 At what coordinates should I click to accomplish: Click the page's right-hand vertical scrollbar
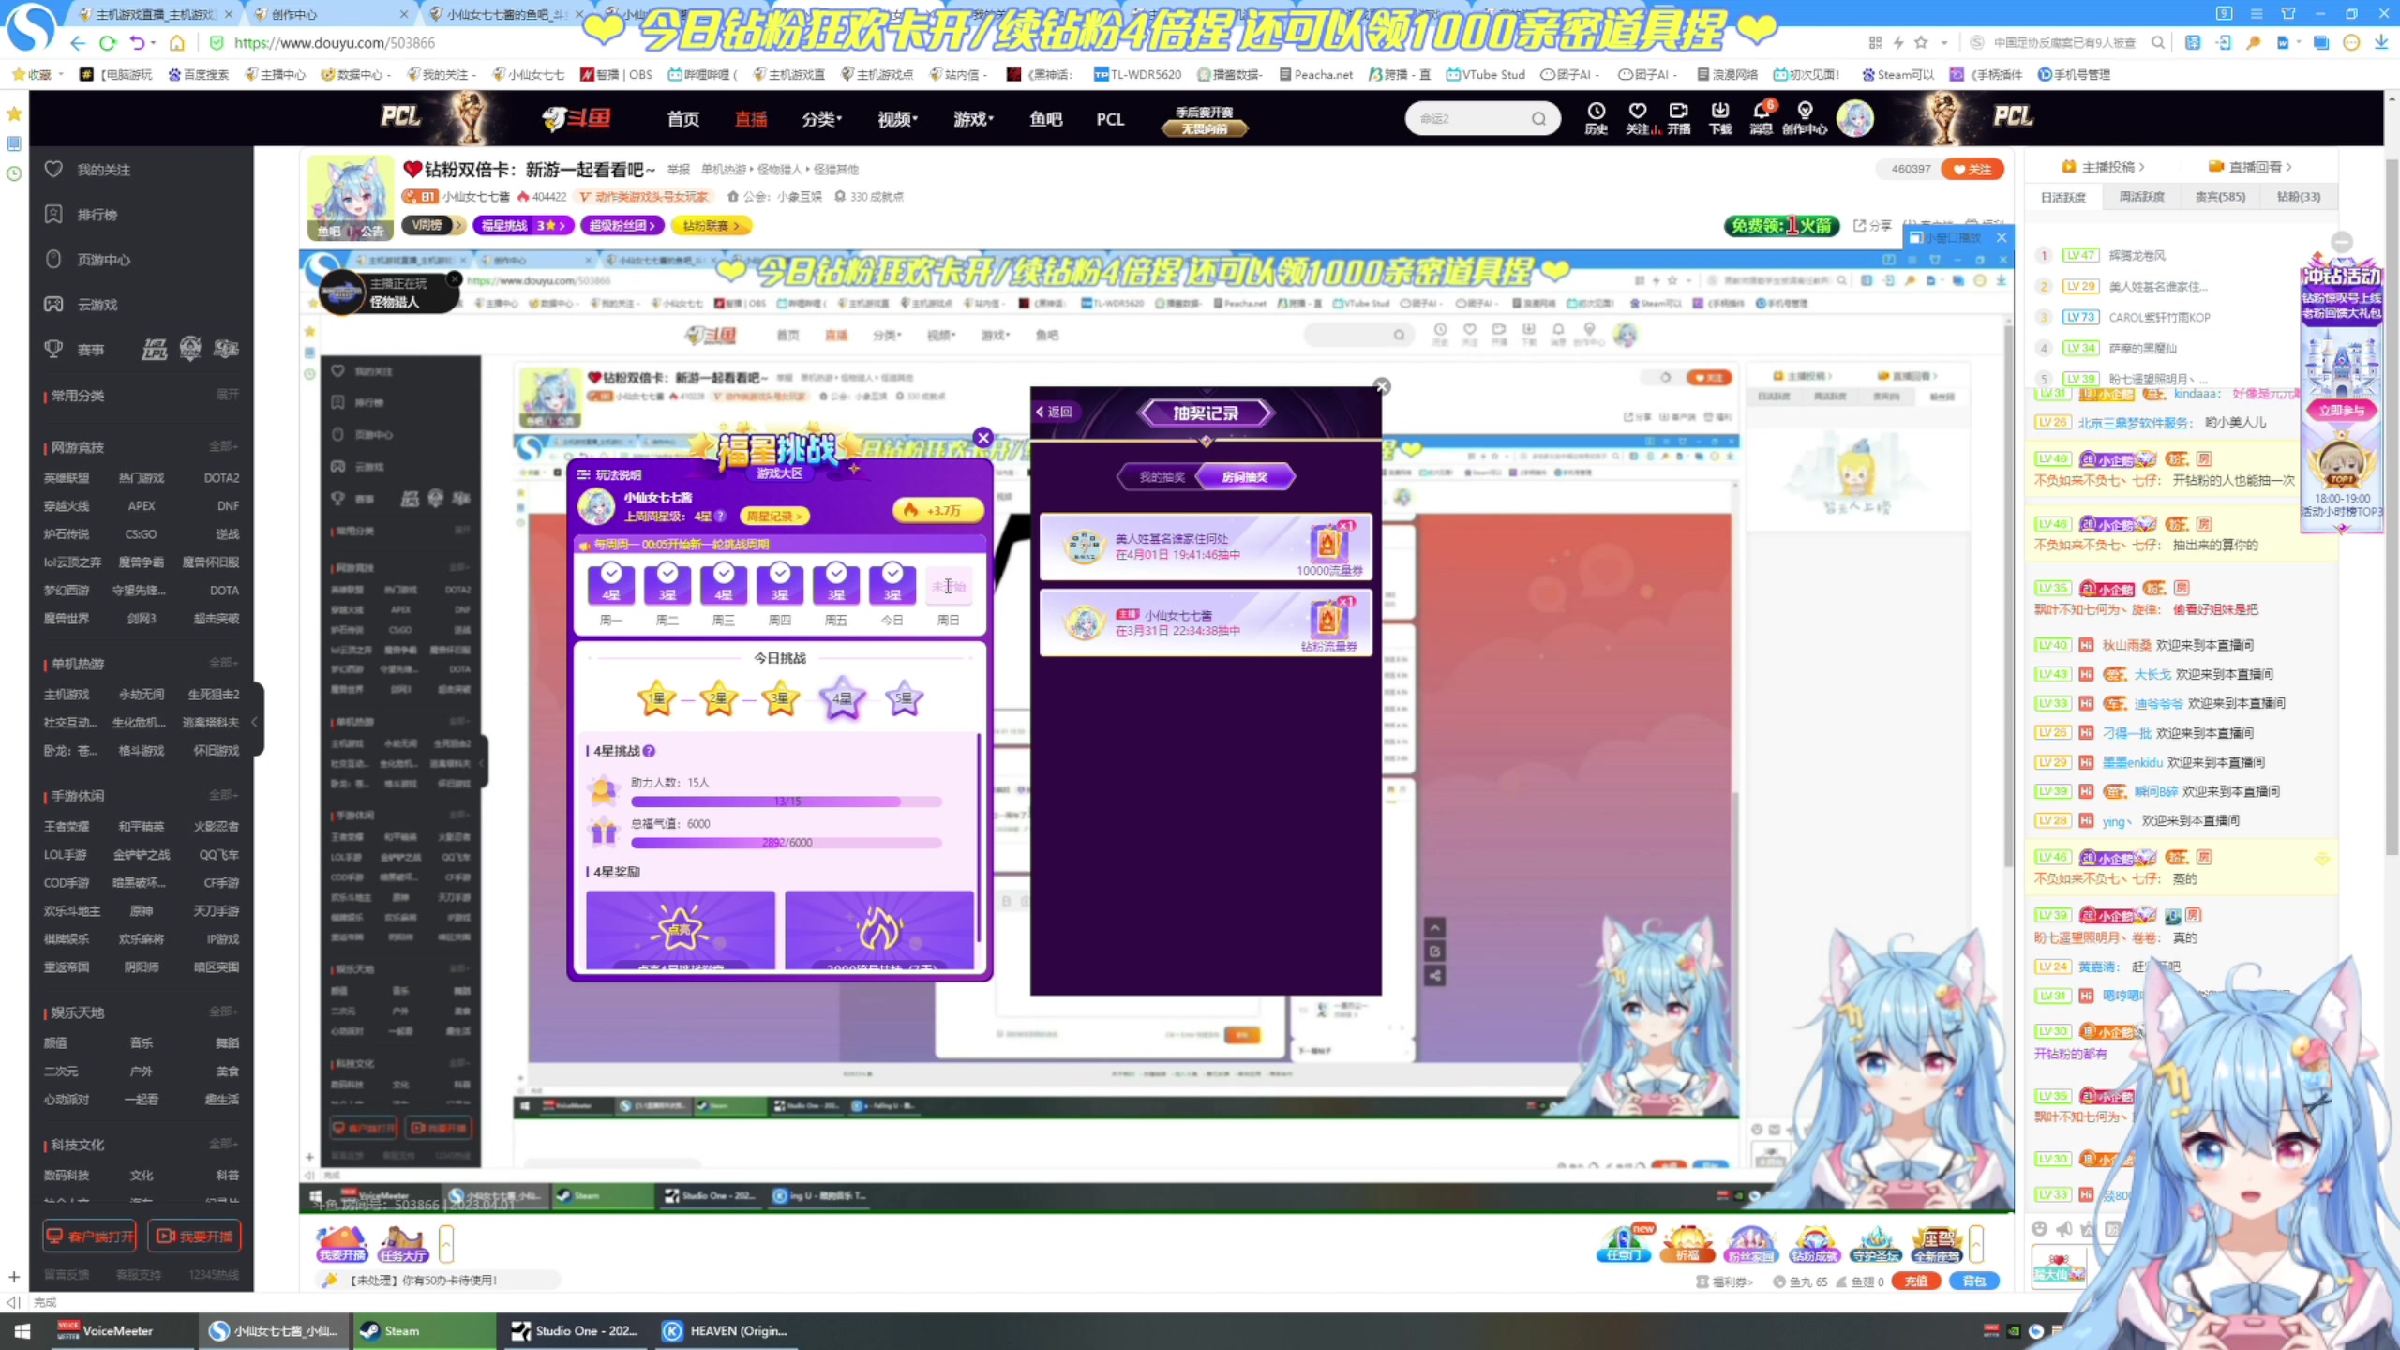click(2392, 506)
